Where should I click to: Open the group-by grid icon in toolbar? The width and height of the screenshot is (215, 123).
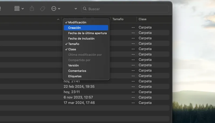click(17, 9)
